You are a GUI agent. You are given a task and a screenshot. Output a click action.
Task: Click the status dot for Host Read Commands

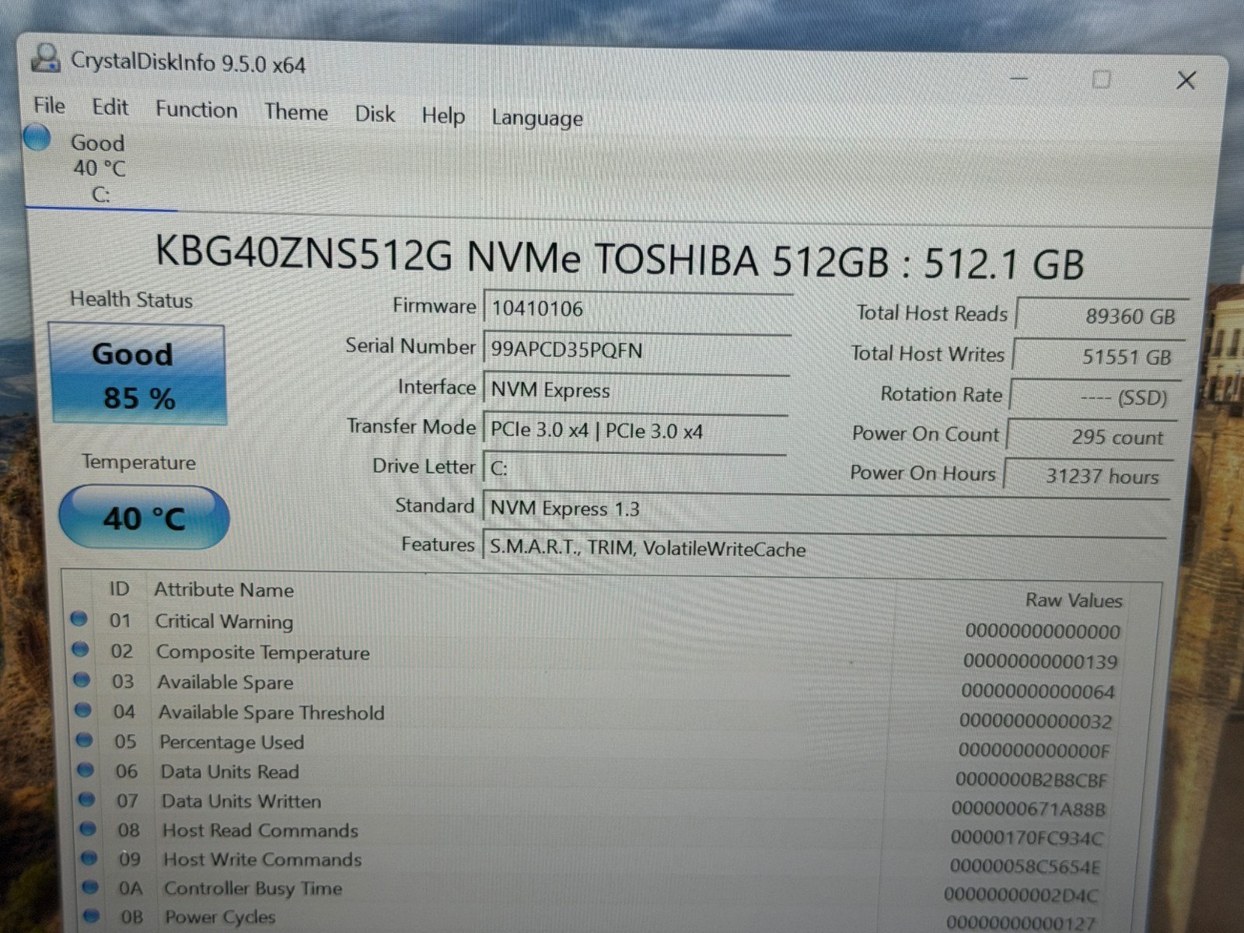click(88, 829)
